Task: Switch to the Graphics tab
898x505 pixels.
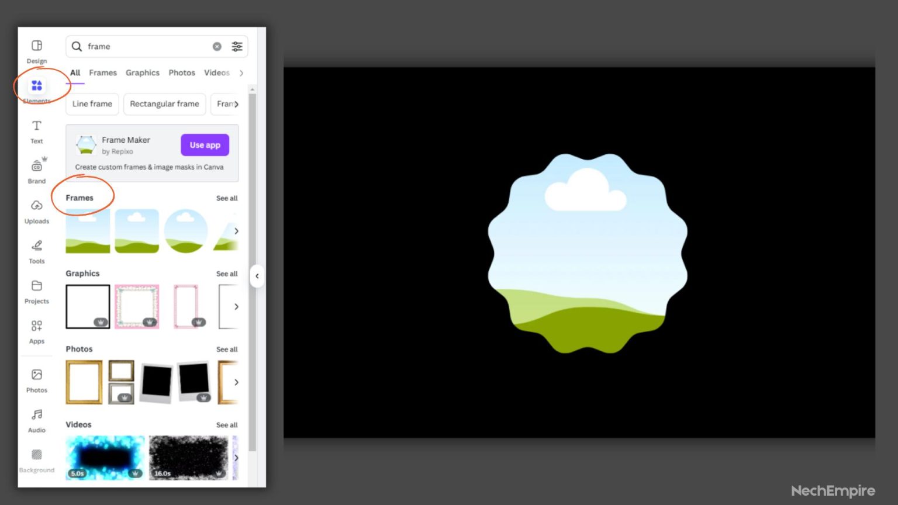Action: tap(143, 72)
